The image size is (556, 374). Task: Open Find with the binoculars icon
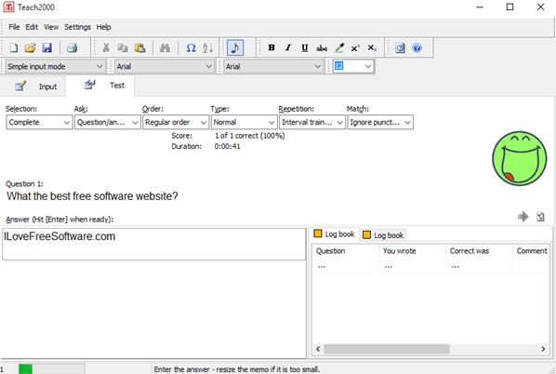(165, 47)
